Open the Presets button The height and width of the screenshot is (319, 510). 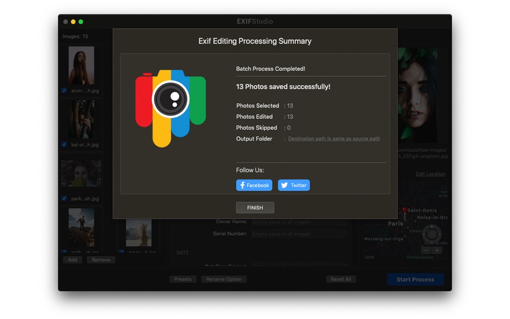tap(183, 279)
